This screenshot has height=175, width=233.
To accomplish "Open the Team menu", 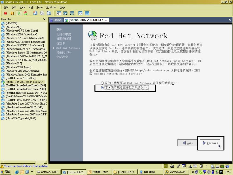I will (x=40, y=7).
